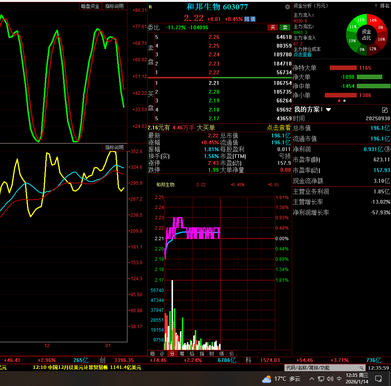Open 暗盘资金 indicator button
Viewport: 391px width, 386px height.
pos(90,6)
